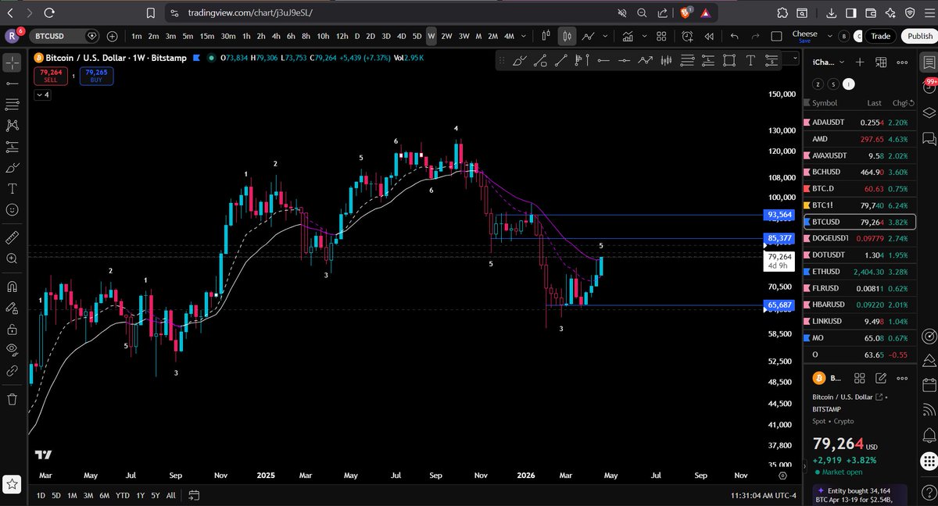Image resolution: width=938 pixels, height=506 pixels.
Task: Select the 4h timeframe
Action: click(x=276, y=36)
